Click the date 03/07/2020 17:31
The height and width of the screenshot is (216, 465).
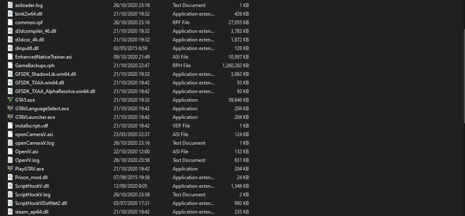point(132,203)
